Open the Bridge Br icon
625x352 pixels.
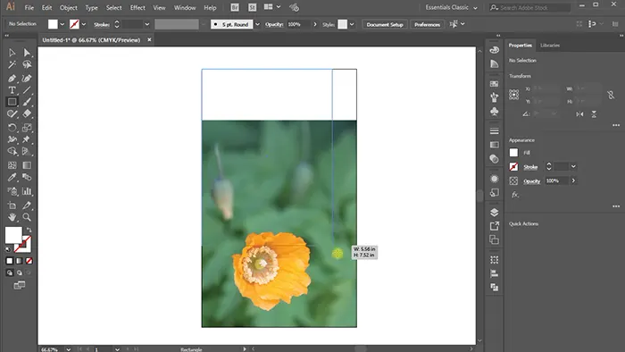point(235,7)
